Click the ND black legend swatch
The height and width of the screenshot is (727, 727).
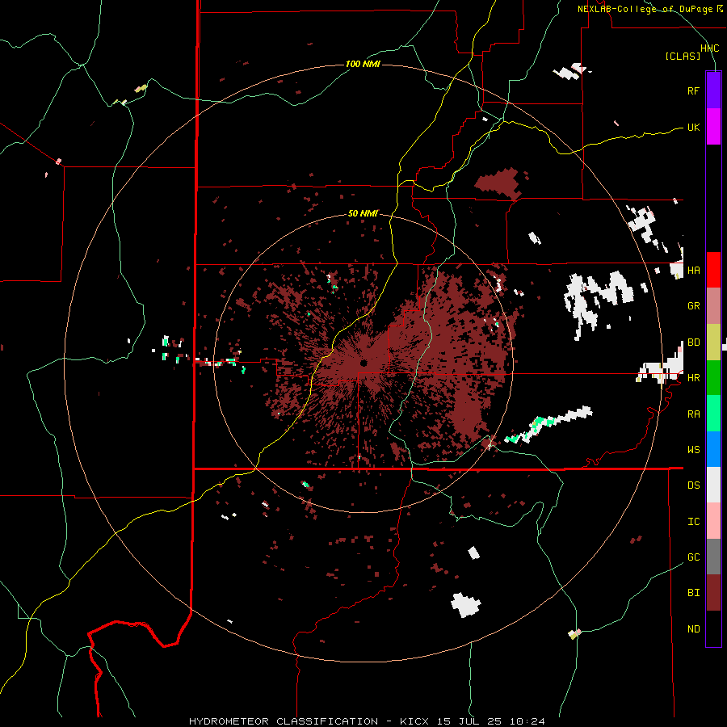coord(713,628)
